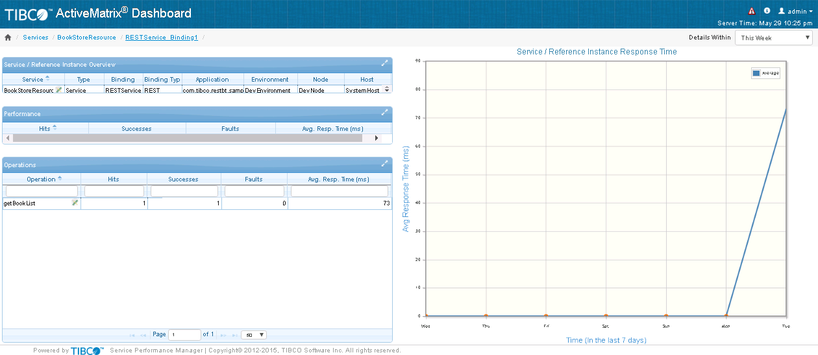Screen dimensions: 818x355
Task: Click the Page number input field
Action: tap(184, 335)
